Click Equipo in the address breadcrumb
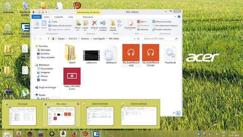The height and width of the screenshot is (137, 243). click(61, 39)
